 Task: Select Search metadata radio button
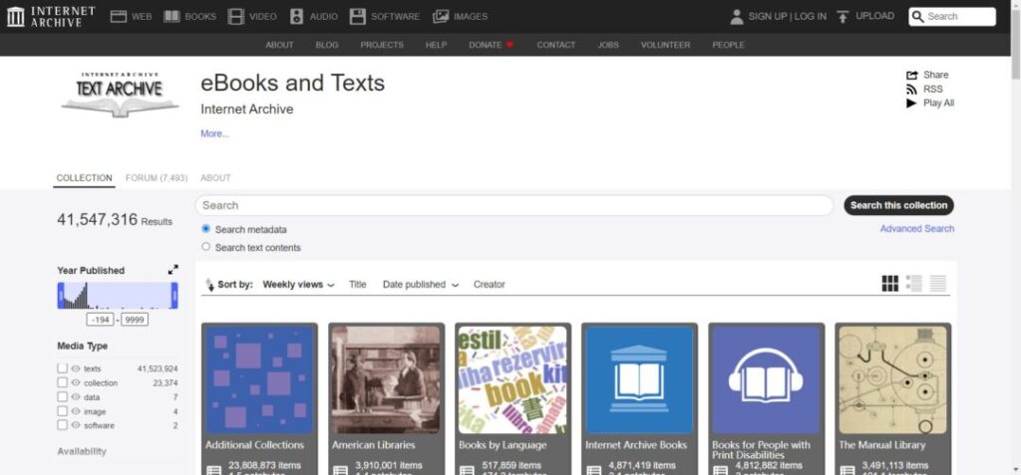205,229
